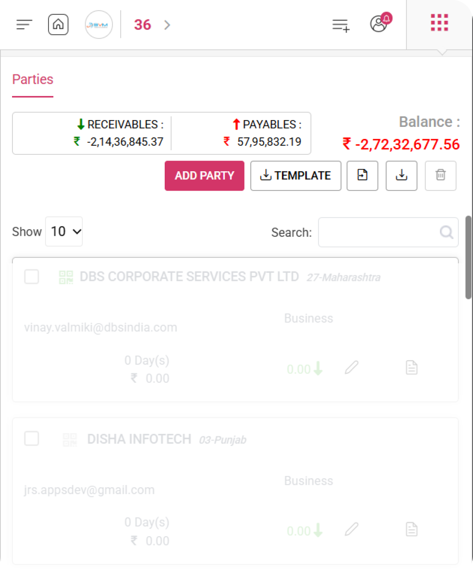Open user profile notifications icon
The width and height of the screenshot is (473, 577).
click(381, 23)
